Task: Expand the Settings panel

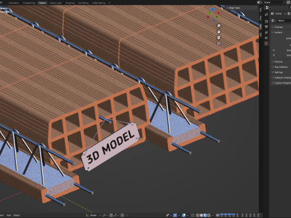Action: (281, 72)
